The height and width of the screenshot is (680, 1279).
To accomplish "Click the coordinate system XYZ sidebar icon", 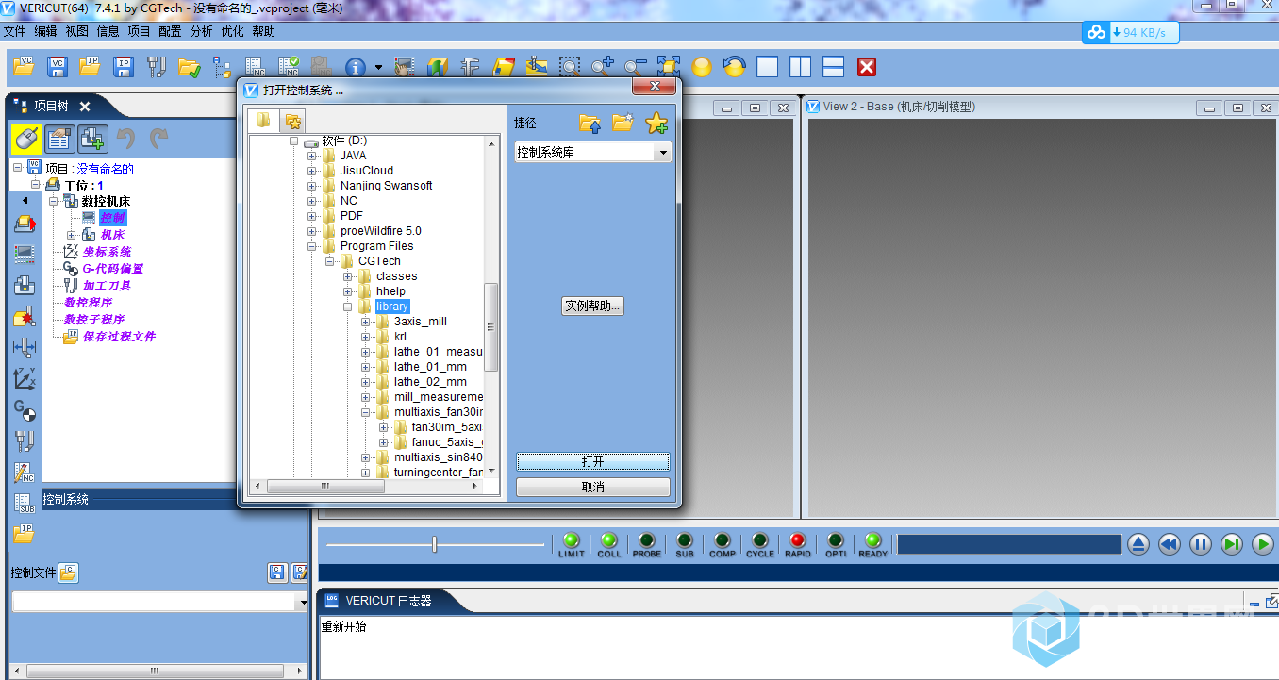I will pos(25,379).
